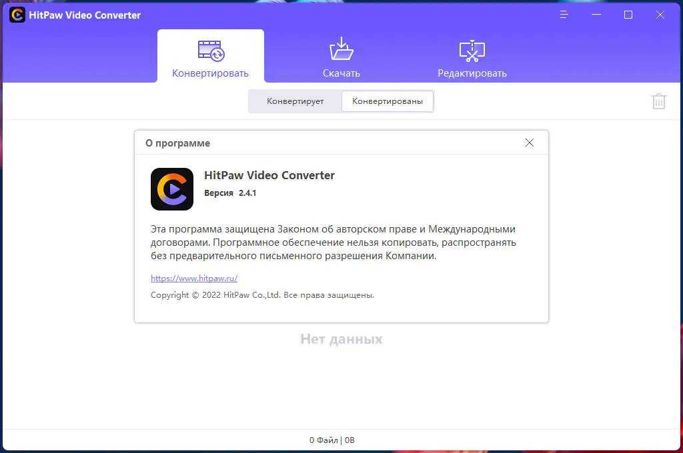Click the Редактировать editing icon
The height and width of the screenshot is (453, 683).
click(472, 49)
